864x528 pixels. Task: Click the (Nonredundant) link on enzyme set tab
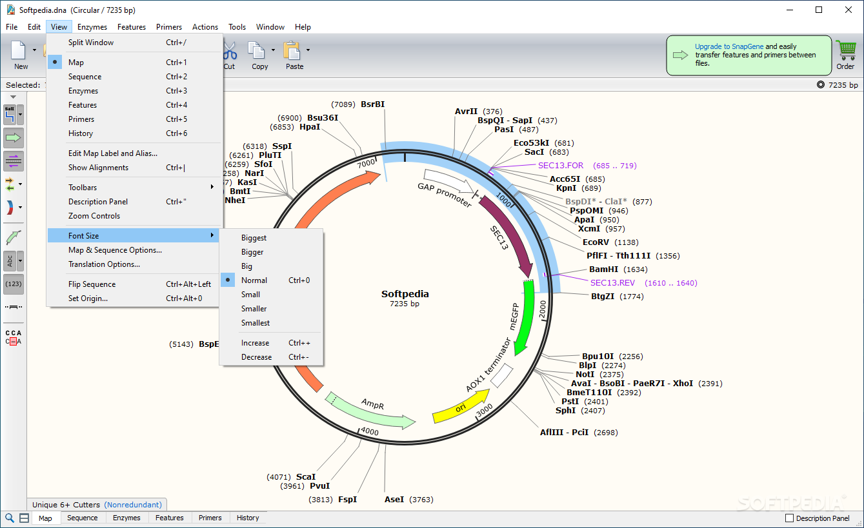pos(134,505)
